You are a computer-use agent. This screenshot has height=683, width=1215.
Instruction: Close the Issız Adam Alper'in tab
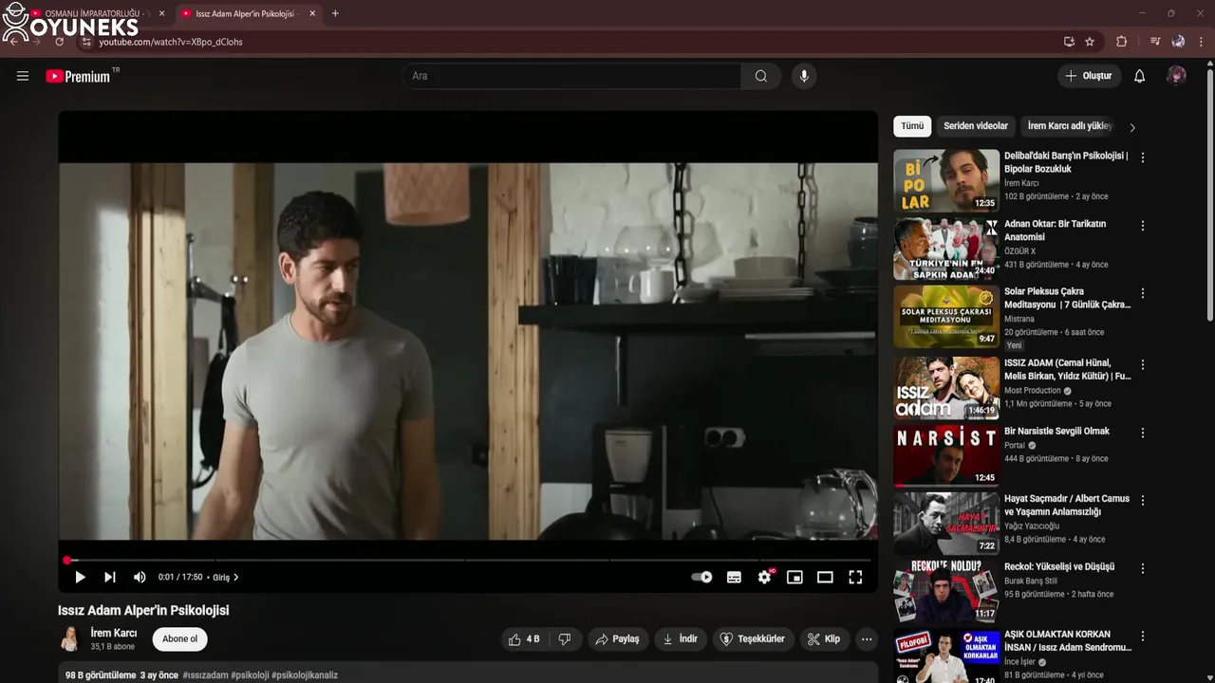pyautogui.click(x=312, y=13)
